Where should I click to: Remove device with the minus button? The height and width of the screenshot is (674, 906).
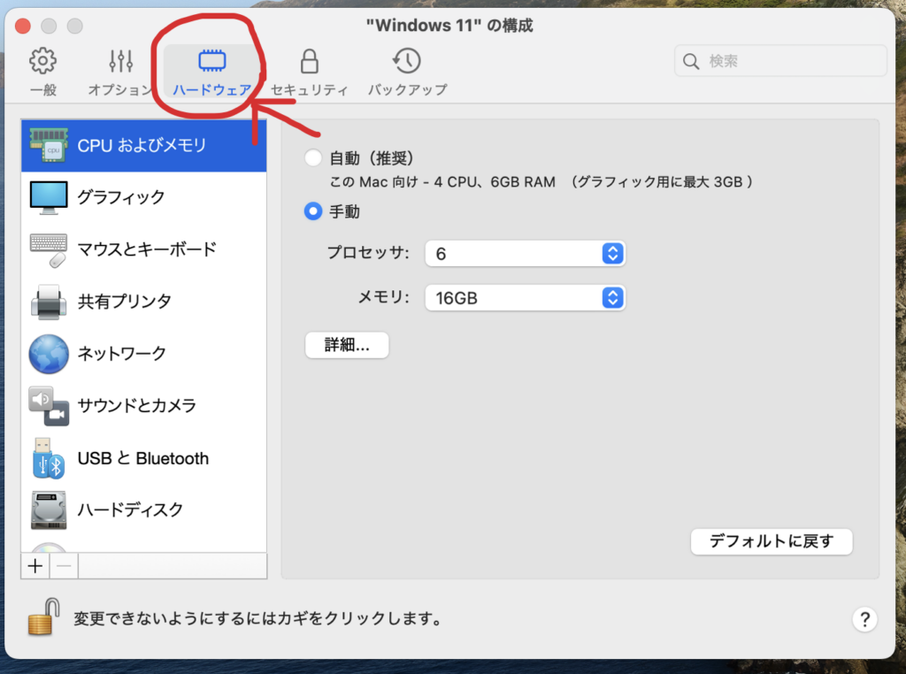(64, 566)
